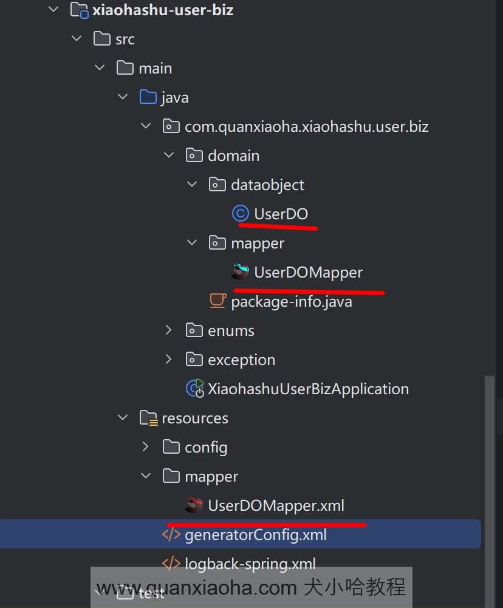The width and height of the screenshot is (503, 608).
Task: Click the UserDOMapper.xml MyBatis icon
Action: point(194,505)
